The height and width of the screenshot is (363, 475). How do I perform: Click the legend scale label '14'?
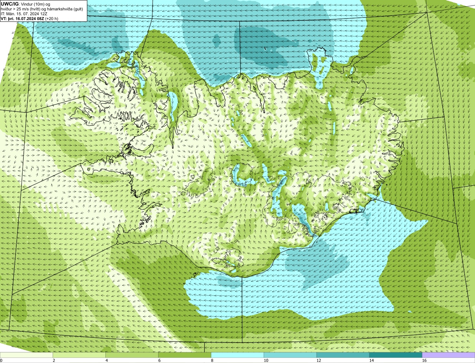coord(371,360)
